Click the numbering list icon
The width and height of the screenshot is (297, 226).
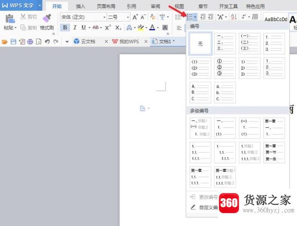tap(190, 17)
